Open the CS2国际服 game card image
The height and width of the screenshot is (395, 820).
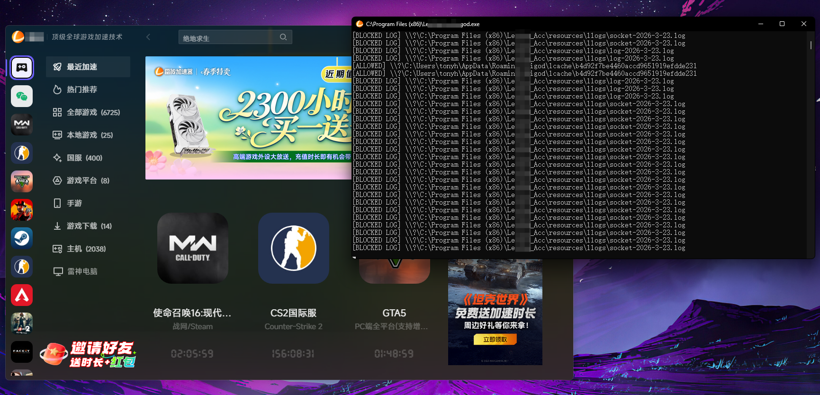294,248
